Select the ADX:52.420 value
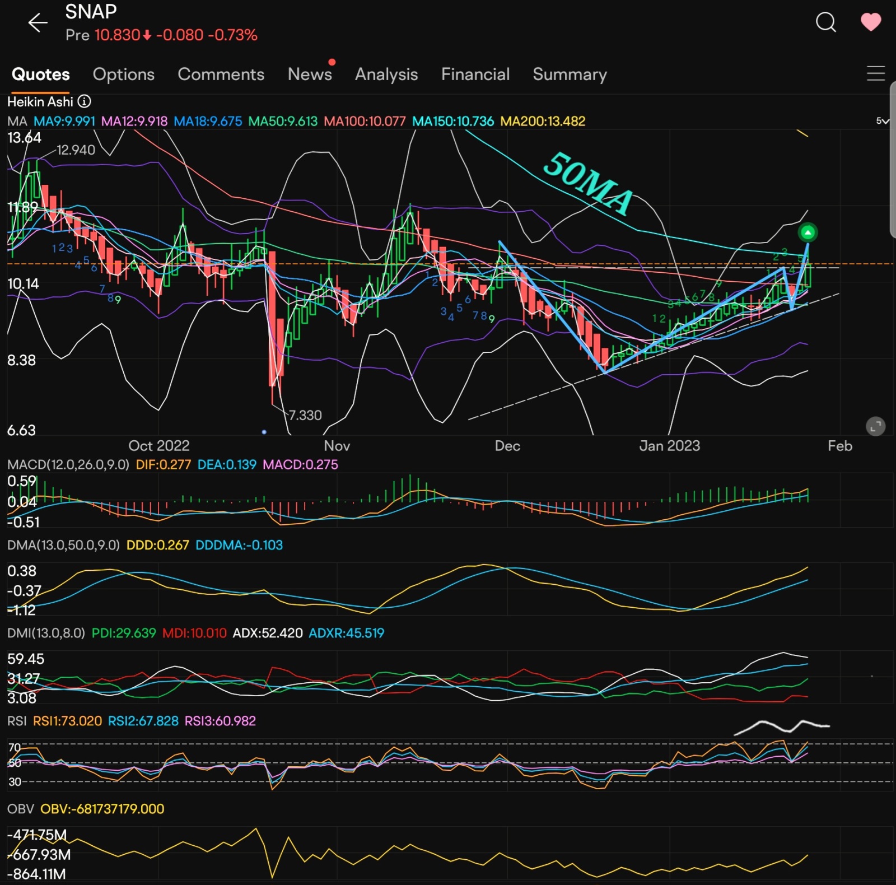This screenshot has width=896, height=885. point(268,634)
